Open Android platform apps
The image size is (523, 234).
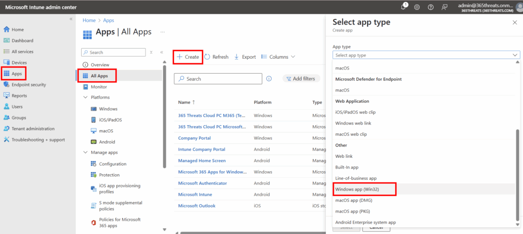[x=107, y=142]
